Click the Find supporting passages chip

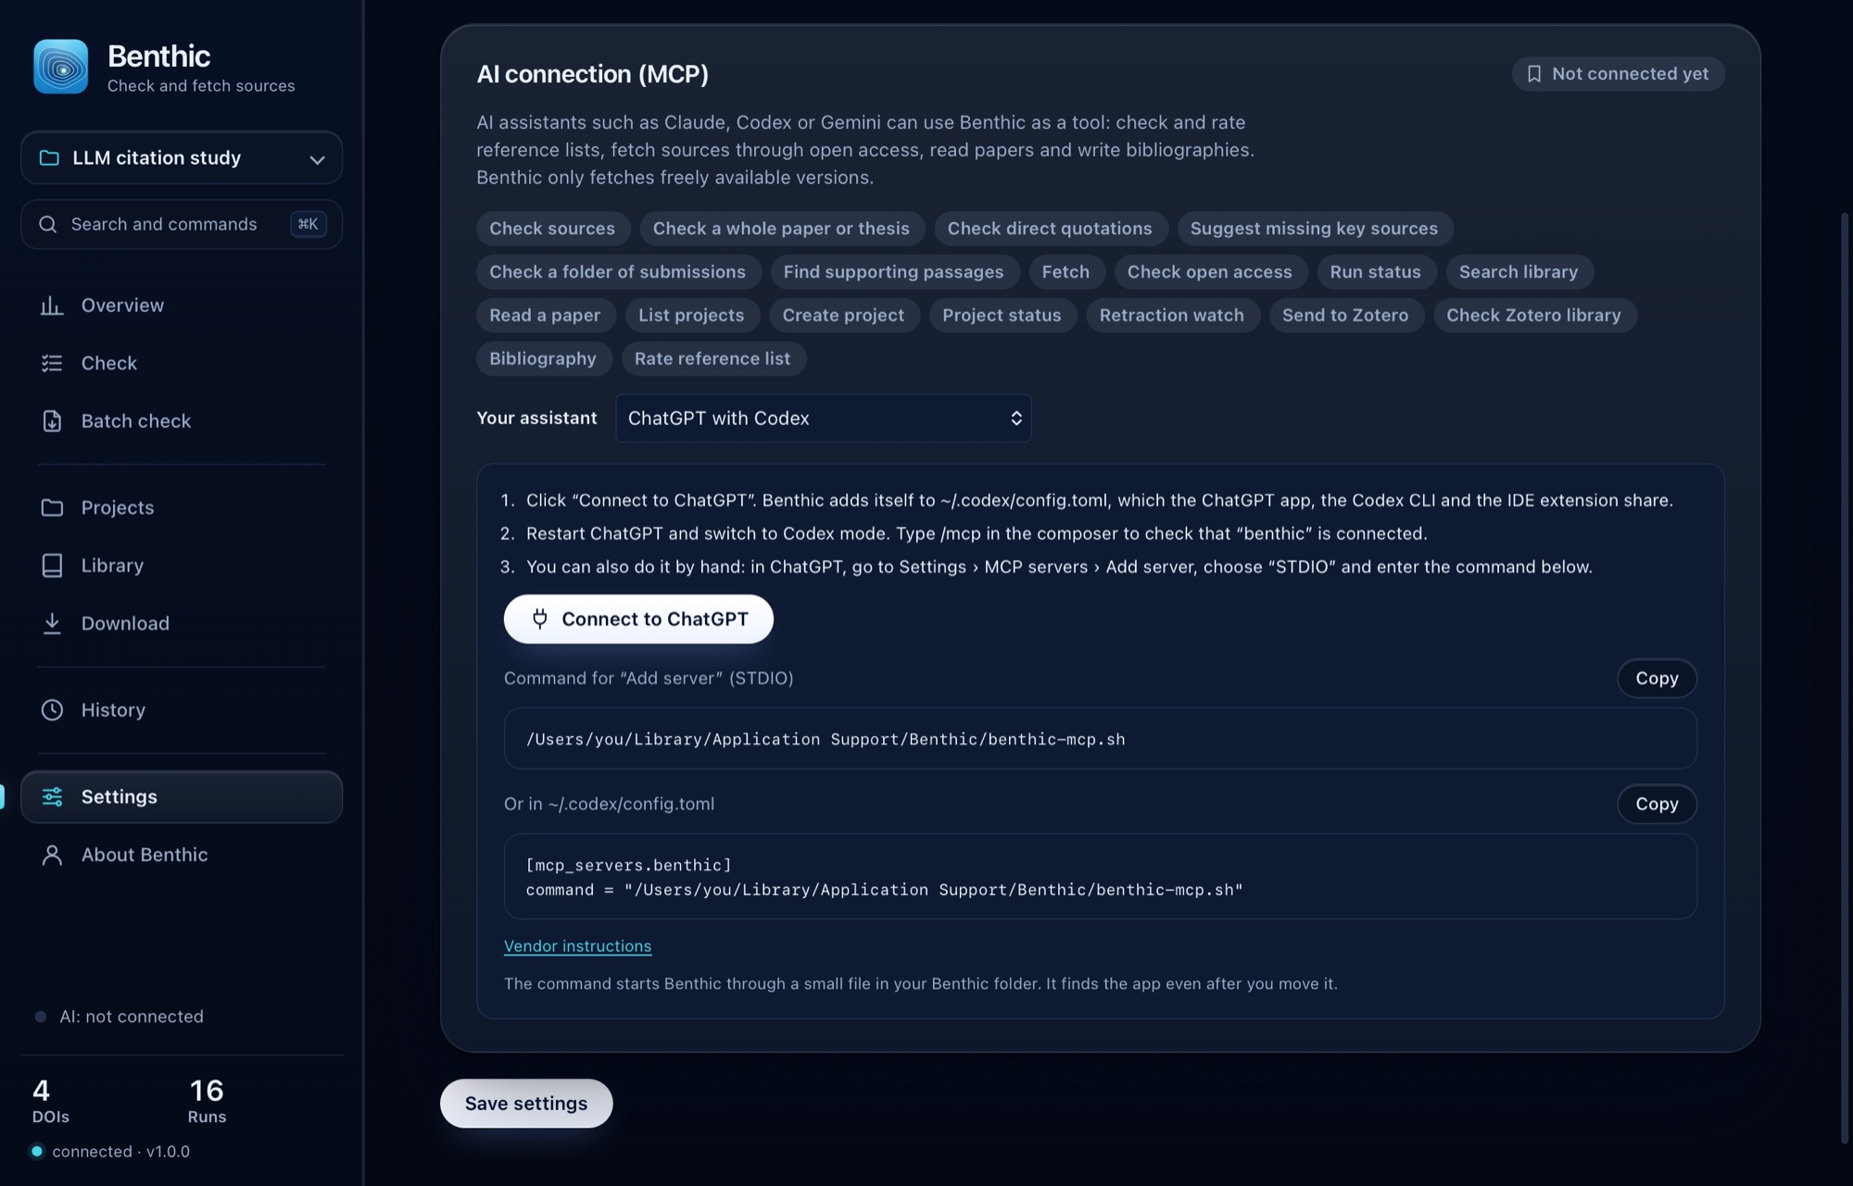tap(893, 272)
